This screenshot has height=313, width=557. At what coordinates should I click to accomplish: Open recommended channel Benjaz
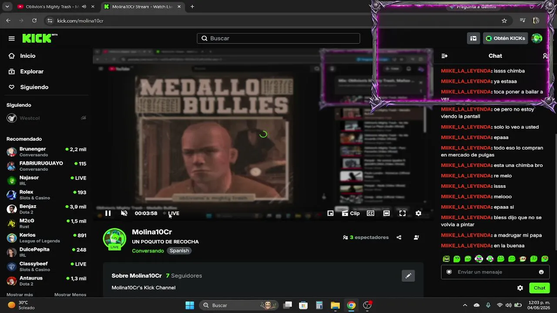[x=46, y=209]
